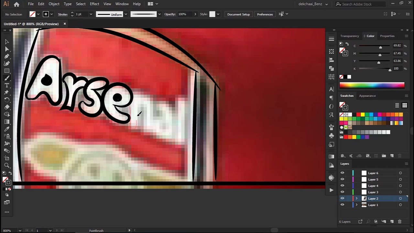The height and width of the screenshot is (233, 414).
Task: Select the Selection tool arrow
Action: (7, 42)
